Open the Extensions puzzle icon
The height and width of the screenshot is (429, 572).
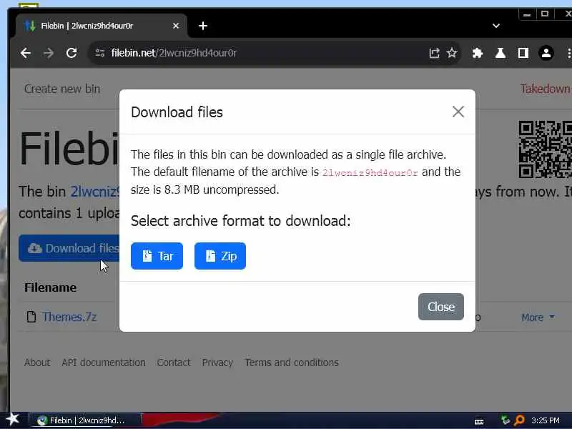click(478, 53)
